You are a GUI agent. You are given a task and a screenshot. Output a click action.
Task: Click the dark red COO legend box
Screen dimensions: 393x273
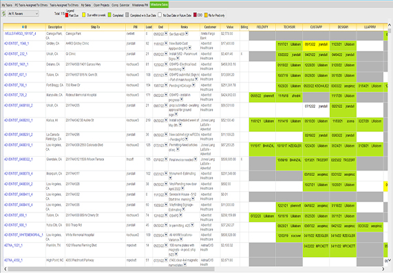coord(195,15)
